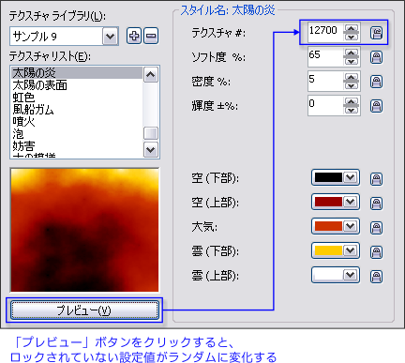Image resolution: width=405 pixels, height=363 pixels.
Task: Click the テクスチャ # input field showing 12700
Action: click(325, 32)
